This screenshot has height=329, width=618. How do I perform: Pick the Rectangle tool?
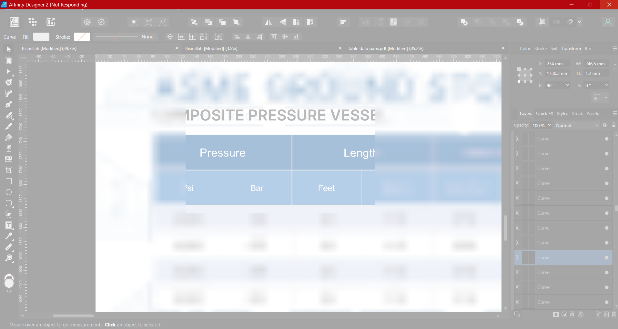pyautogui.click(x=9, y=181)
